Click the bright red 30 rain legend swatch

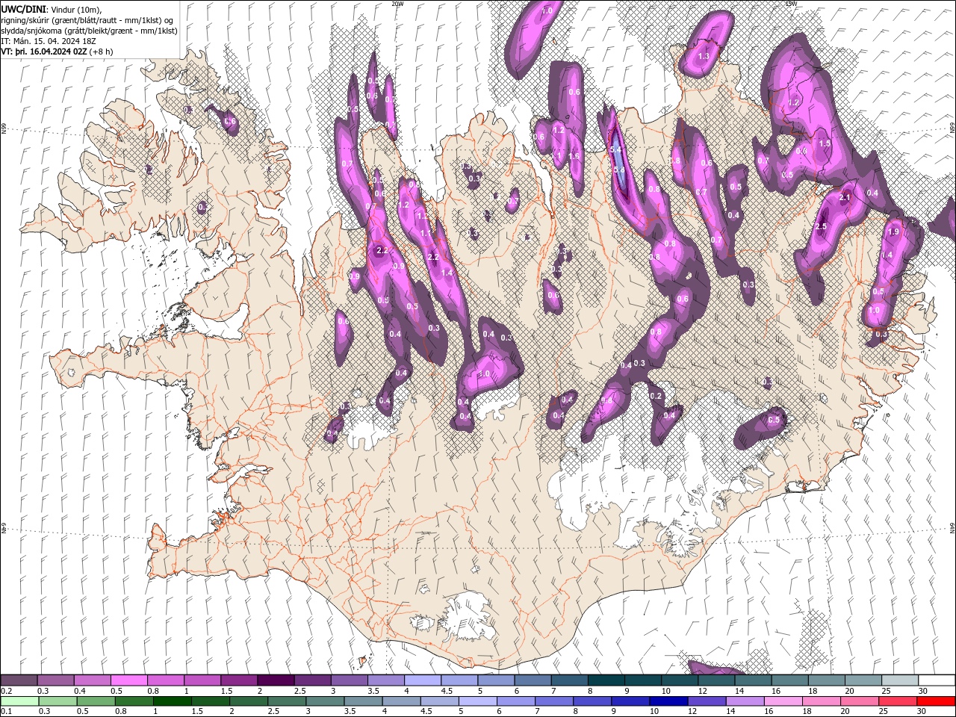(936, 701)
